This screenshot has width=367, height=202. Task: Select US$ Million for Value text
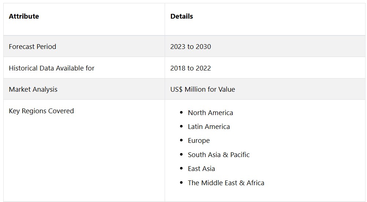point(203,89)
